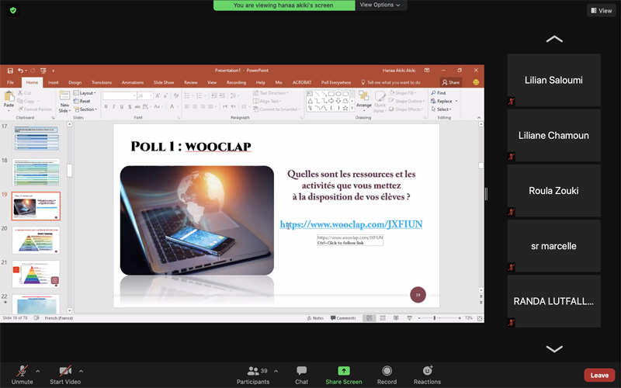Image resolution: width=621 pixels, height=388 pixels.
Task: Click the Slide Show icon in status bar
Action: pyautogui.click(x=409, y=318)
